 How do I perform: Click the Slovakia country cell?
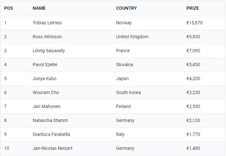click(124, 65)
